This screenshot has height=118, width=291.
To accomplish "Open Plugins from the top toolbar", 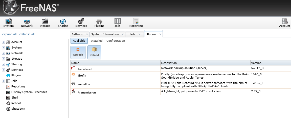I will click(99, 23).
